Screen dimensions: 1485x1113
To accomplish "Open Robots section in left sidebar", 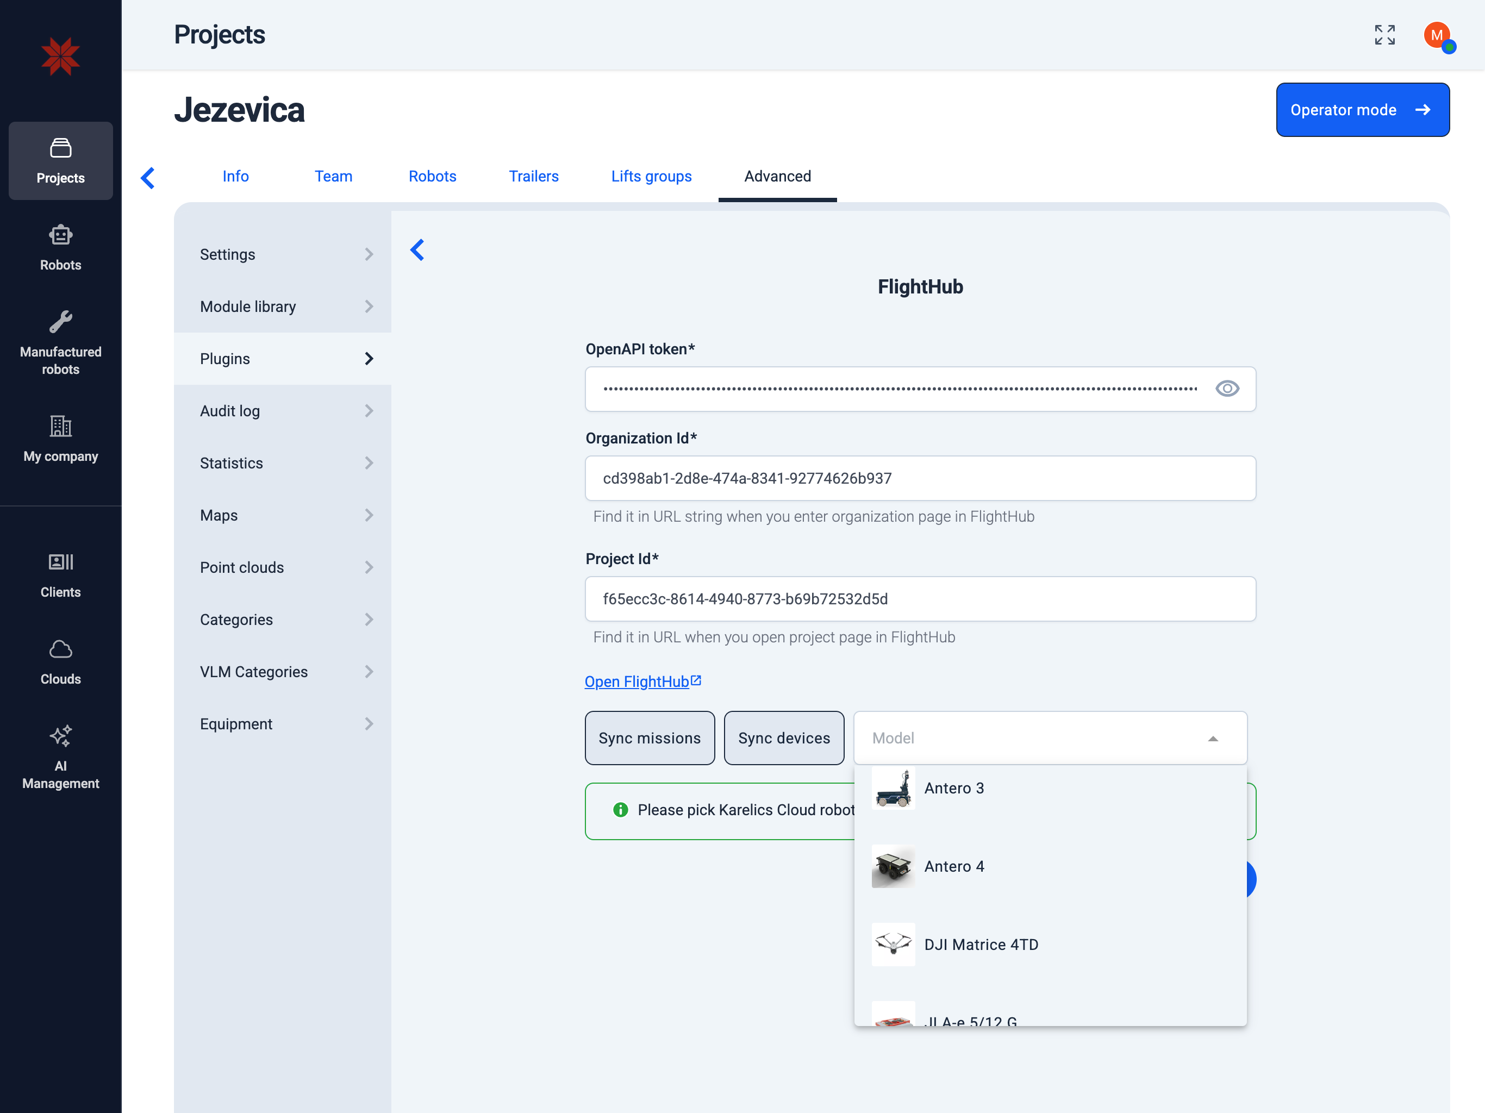I will pyautogui.click(x=60, y=248).
